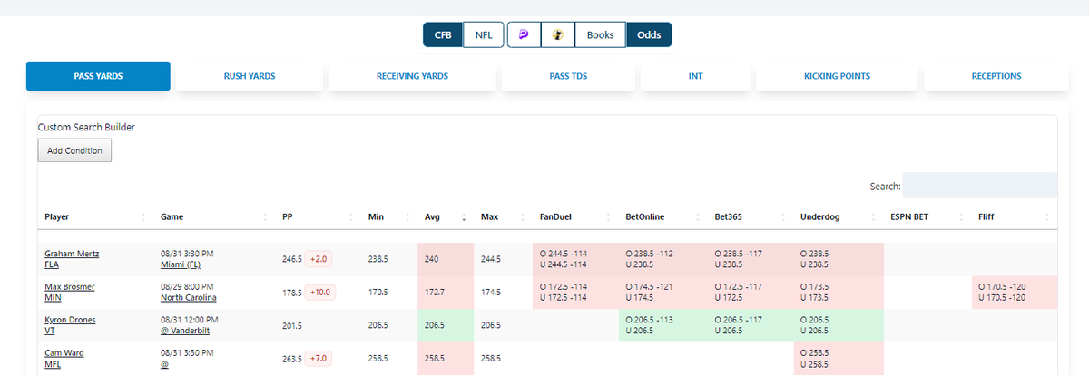Click Avg value 240 for Mertz
1089x375 pixels.
pos(432,259)
